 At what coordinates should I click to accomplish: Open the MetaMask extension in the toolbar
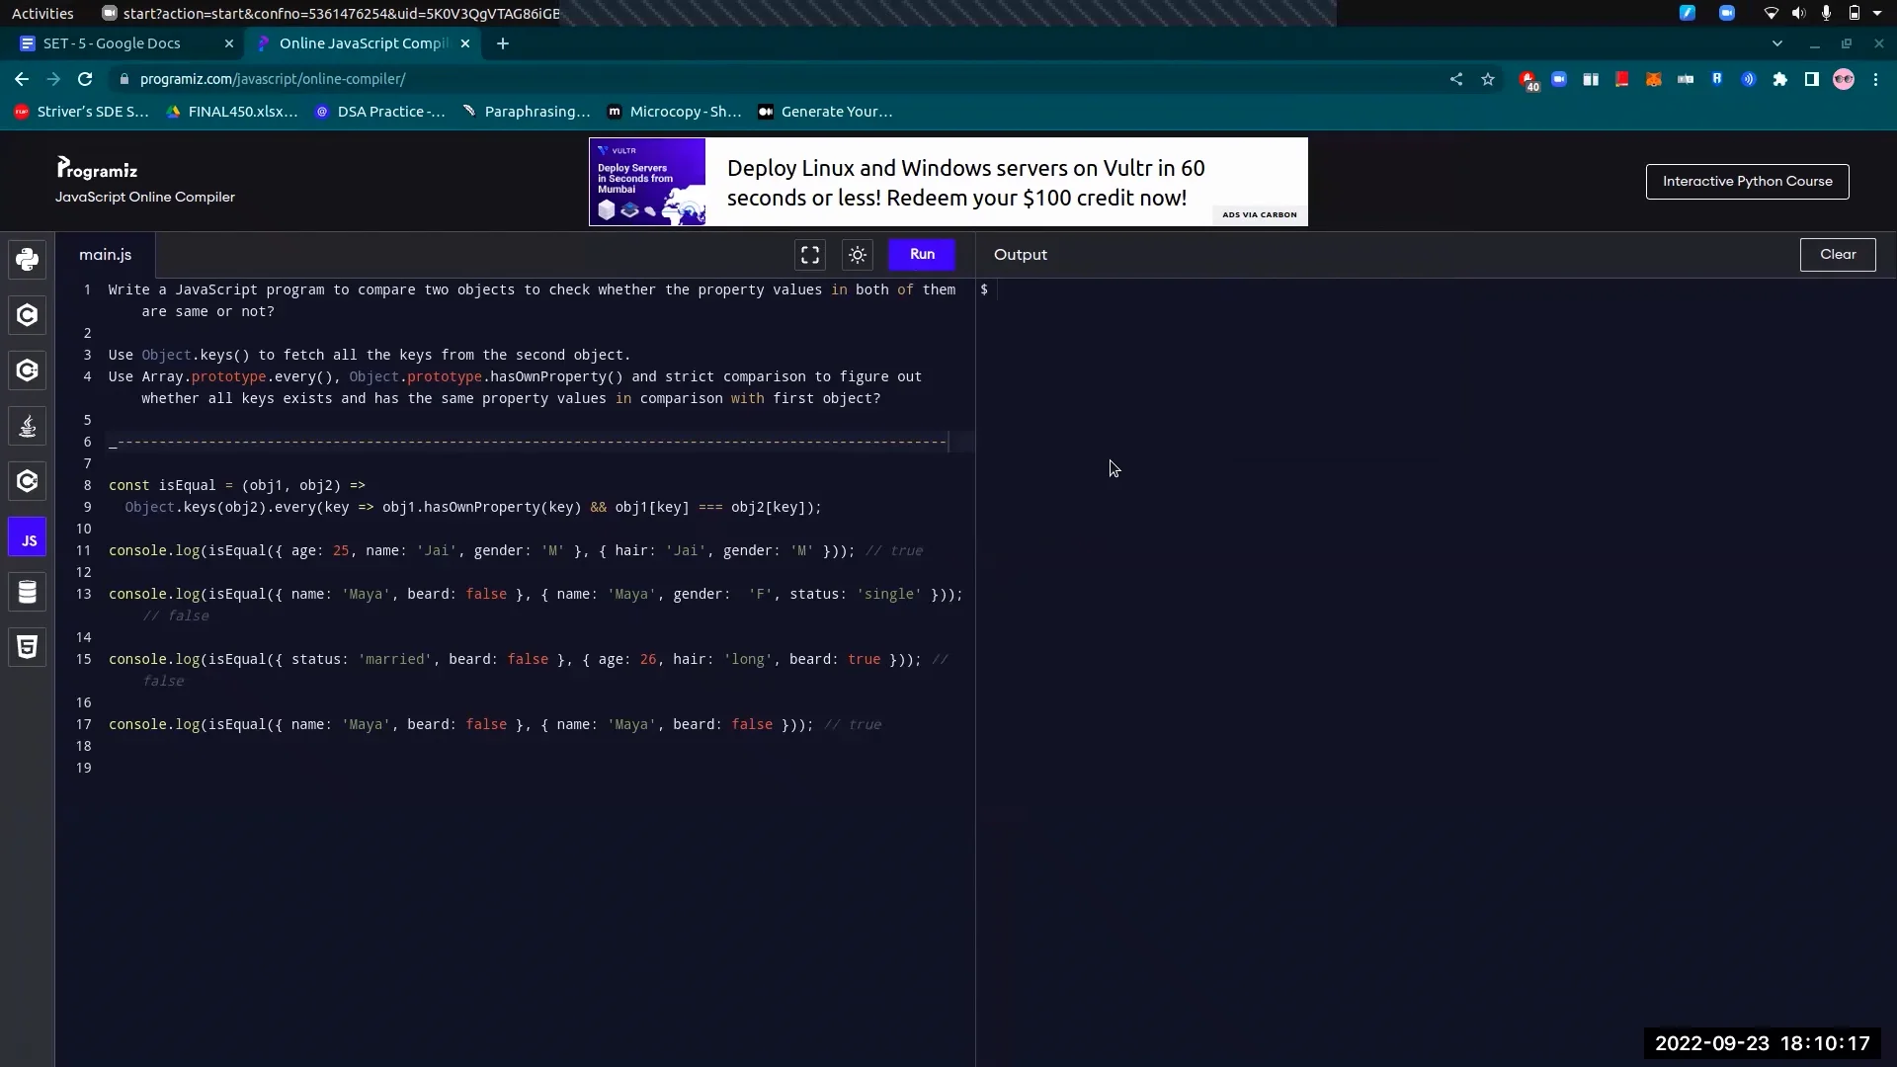[1654, 79]
